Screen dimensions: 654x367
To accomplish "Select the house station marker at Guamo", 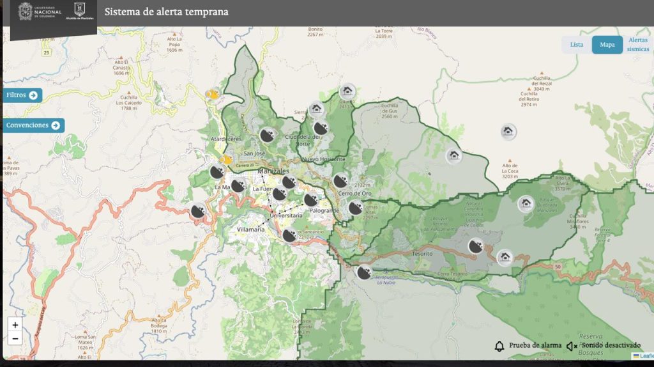I will [x=347, y=91].
